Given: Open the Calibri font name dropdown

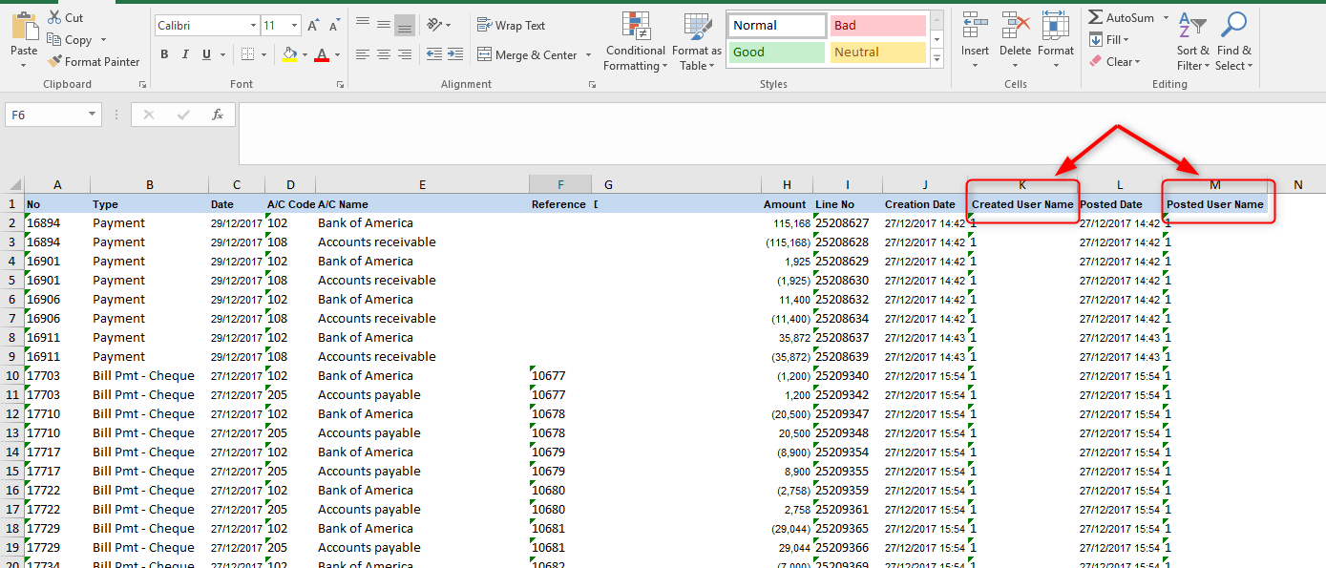Looking at the screenshot, I should click(254, 26).
